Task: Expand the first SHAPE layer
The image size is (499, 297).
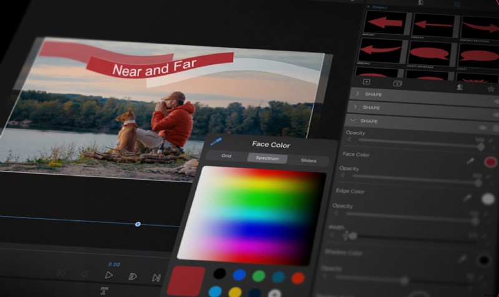Action: point(357,93)
